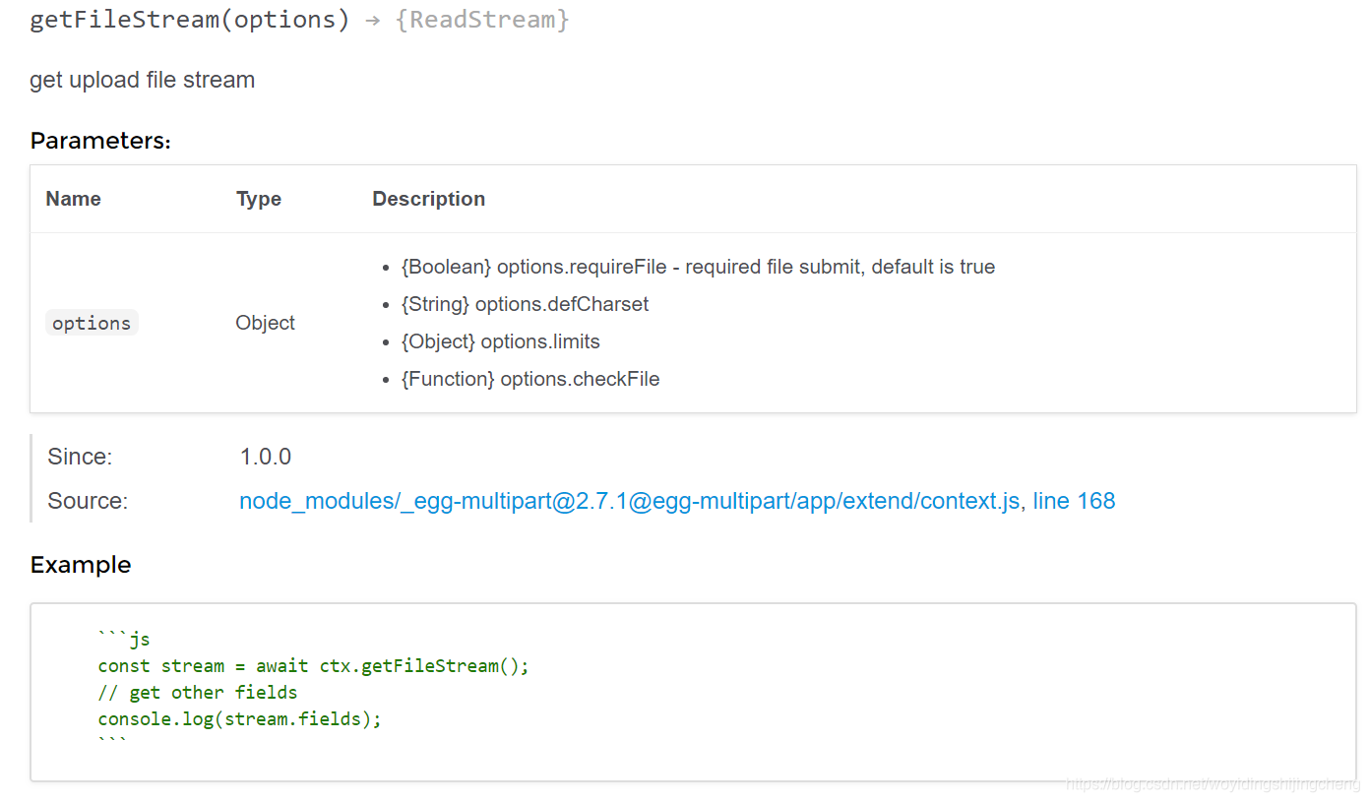Click the Since label

80,457
